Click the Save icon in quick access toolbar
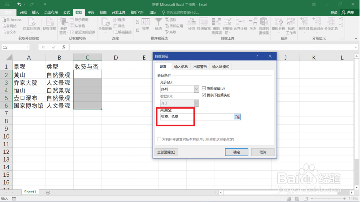Image resolution: width=361 pixels, height=202 pixels. pos(7,4)
